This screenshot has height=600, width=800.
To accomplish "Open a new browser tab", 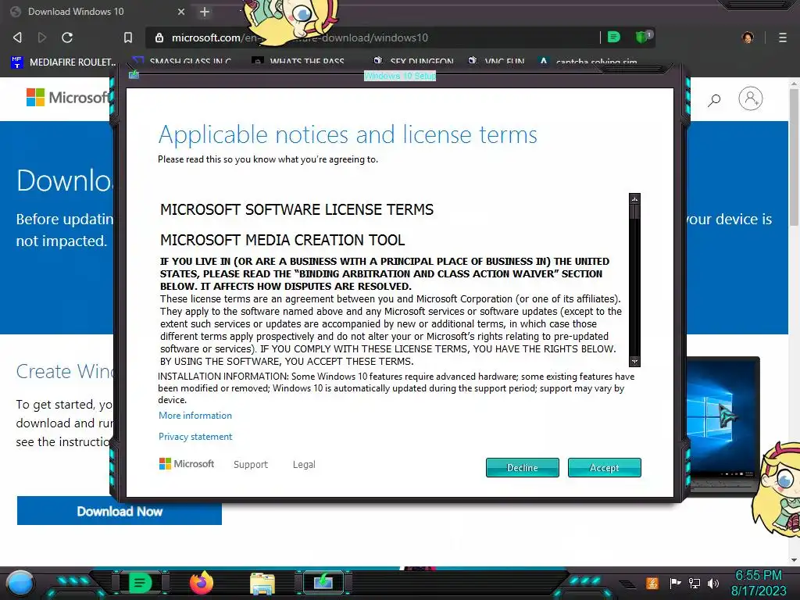I will (x=205, y=12).
